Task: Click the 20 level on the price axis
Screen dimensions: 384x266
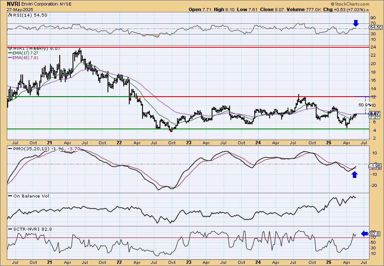Action: (373, 64)
